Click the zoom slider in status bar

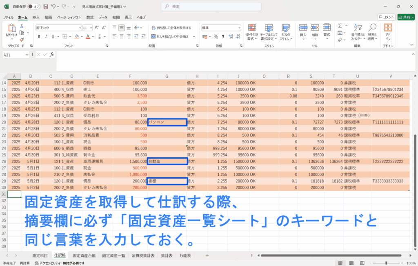coord(386,263)
